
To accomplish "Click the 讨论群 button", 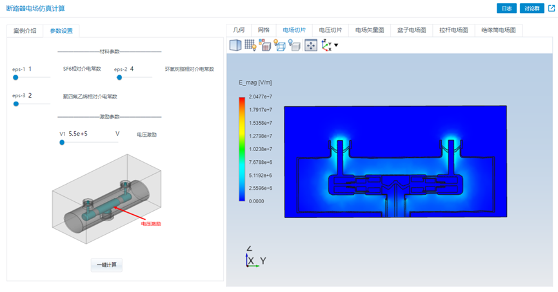I will tap(532, 8).
